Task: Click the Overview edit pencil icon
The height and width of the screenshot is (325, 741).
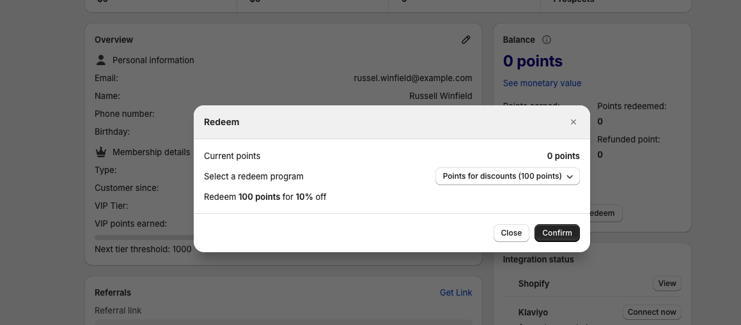Action: pyautogui.click(x=466, y=40)
